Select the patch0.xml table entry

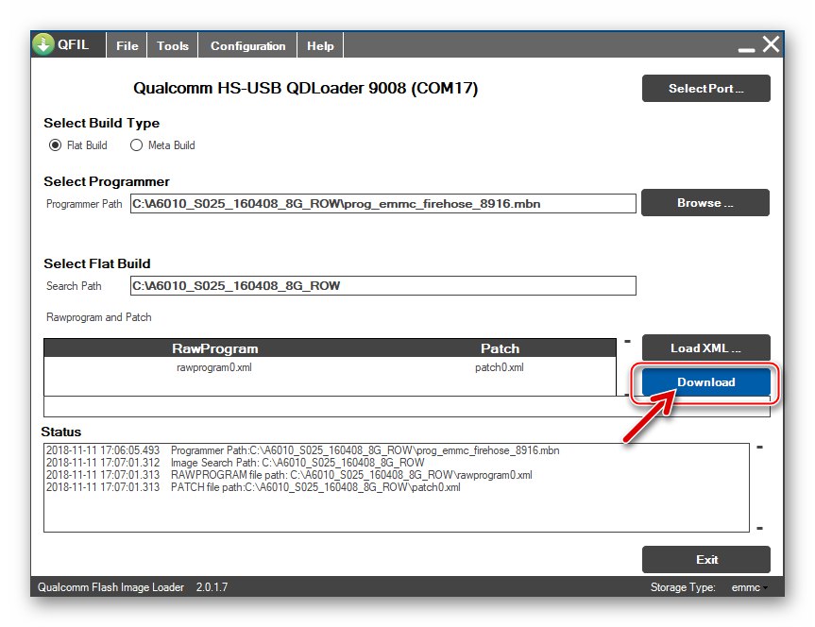499,367
